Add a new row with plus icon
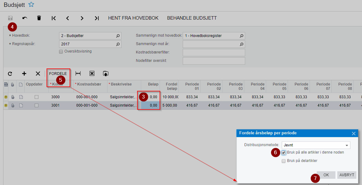362x185 pixels. coord(24,74)
